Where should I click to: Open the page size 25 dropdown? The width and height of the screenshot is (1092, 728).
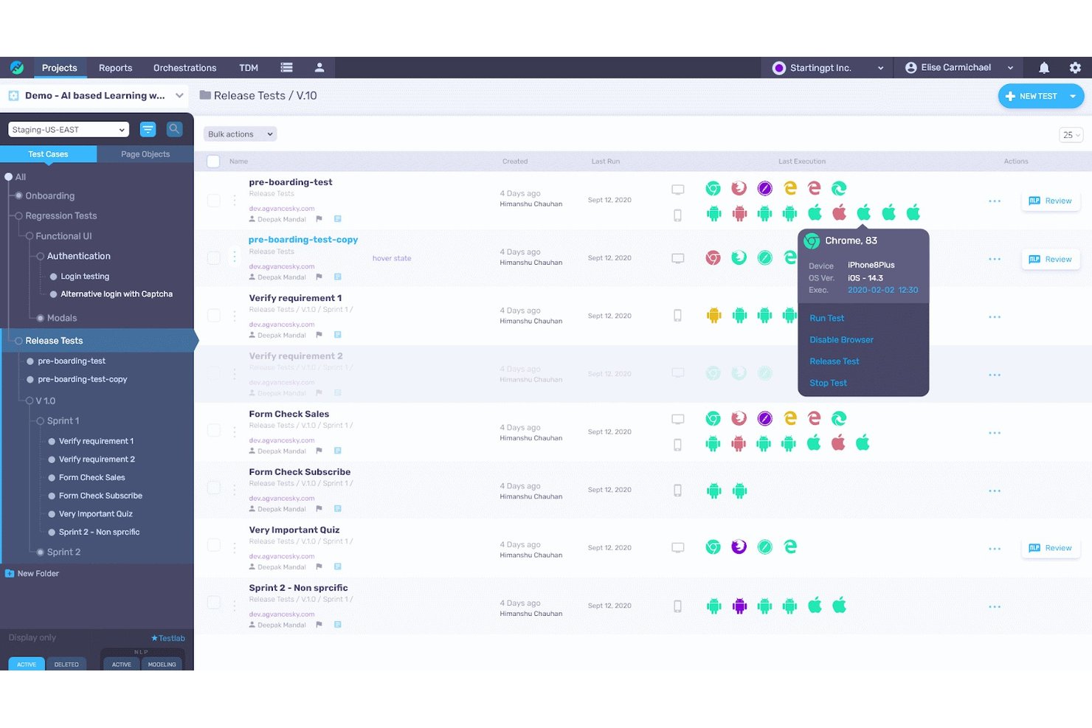(1071, 135)
